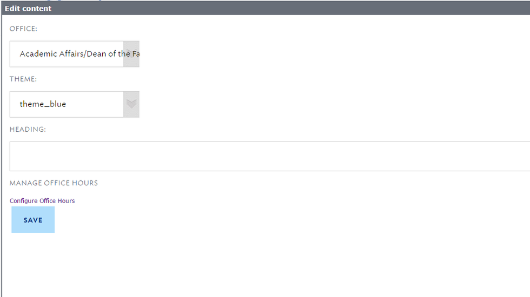Image resolution: width=530 pixels, height=297 pixels.
Task: Expand the Theme options using its gray arrow box
Action: [131, 104]
